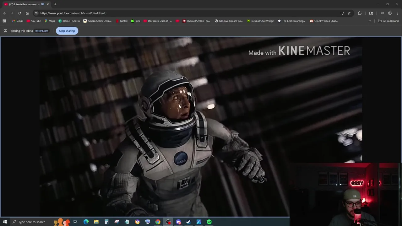Open the install/cast icon in address bar
The image size is (402, 226).
pyautogui.click(x=342, y=13)
